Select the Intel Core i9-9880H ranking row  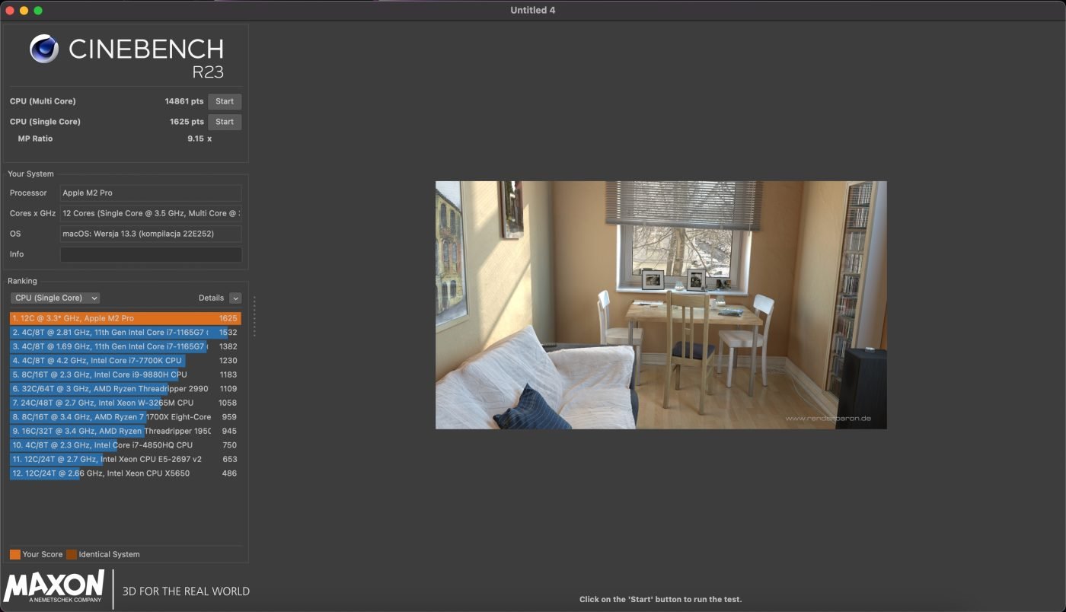[124, 375]
